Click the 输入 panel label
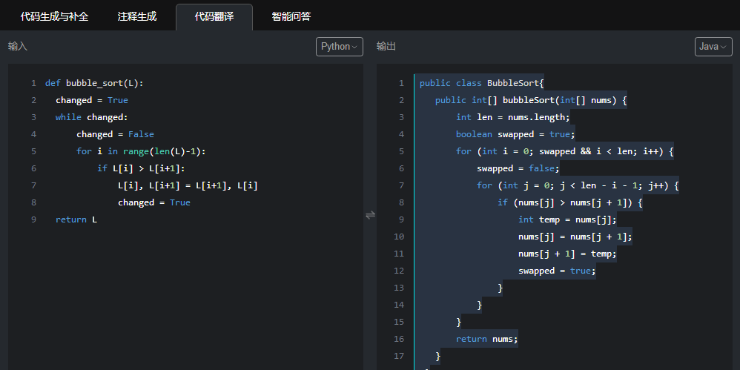This screenshot has width=740, height=370. tap(18, 47)
